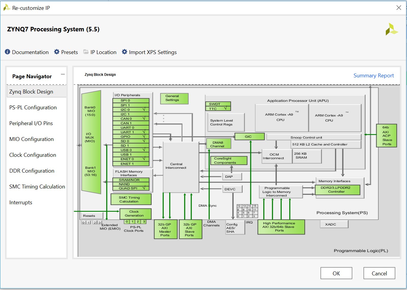This screenshot has width=407, height=290.
Task: Click PS-PL clock port 0
Action: (x=127, y=222)
